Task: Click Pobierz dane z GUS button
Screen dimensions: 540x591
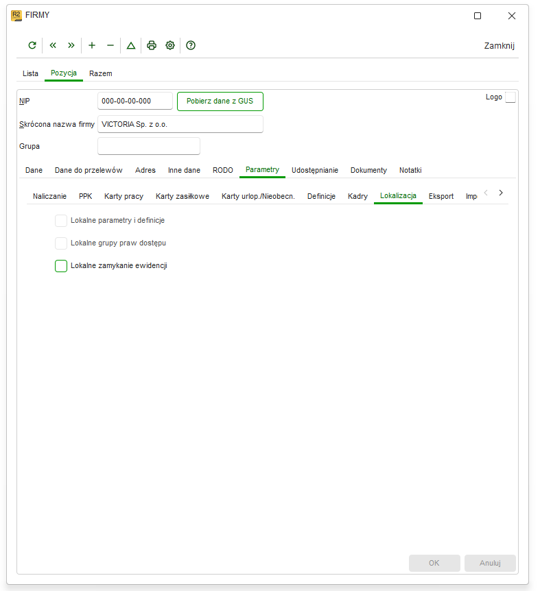Action: pyautogui.click(x=220, y=101)
